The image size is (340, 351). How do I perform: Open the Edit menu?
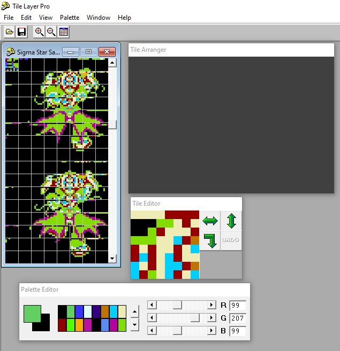[26, 18]
